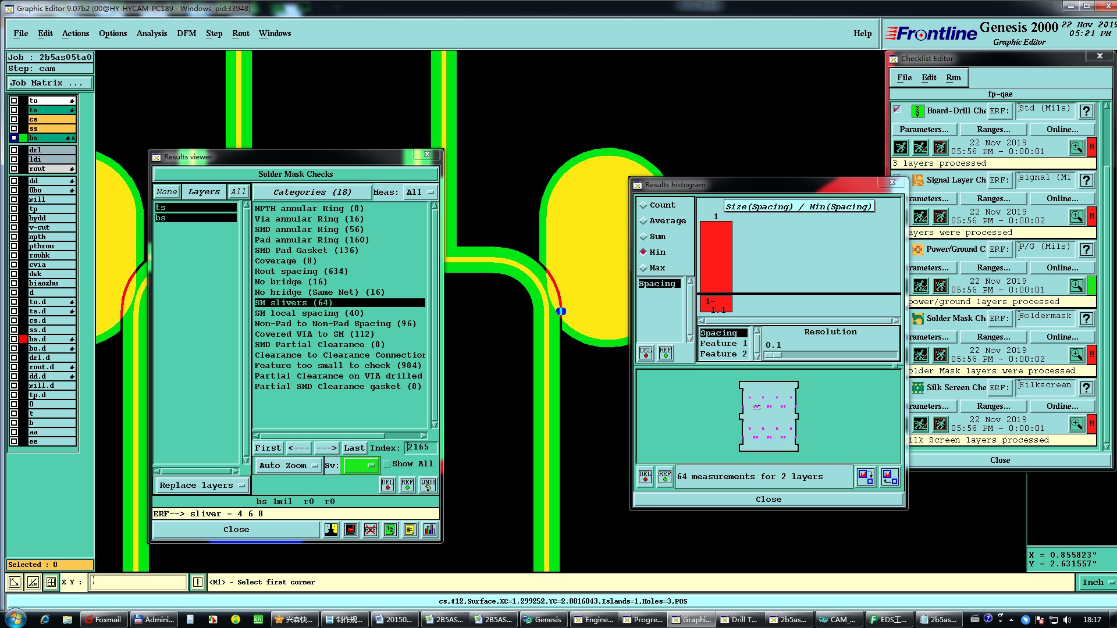Open the histogram chart icon in Results viewer

pos(430,530)
